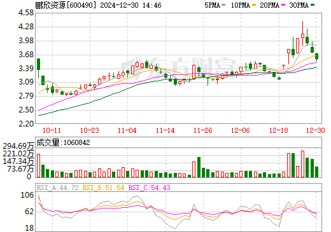Click the 4.58 price axis label
Image resolution: width=331 pixels, height=232 pixels.
tap(26, 13)
